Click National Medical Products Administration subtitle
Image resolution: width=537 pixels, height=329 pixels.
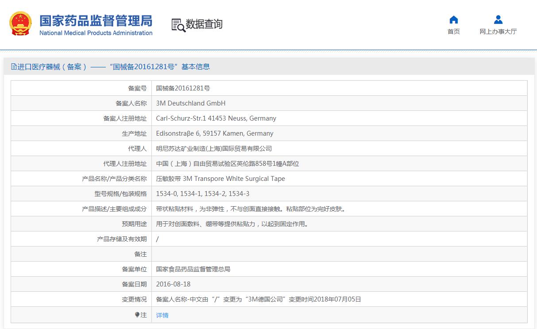pyautogui.click(x=96, y=33)
